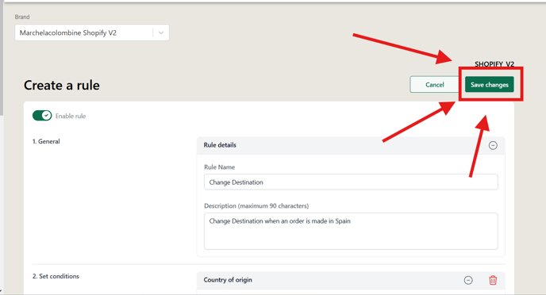Click the vertical scrollbar on left edge
Viewport: 546px width, 295px height.
click(2, 59)
